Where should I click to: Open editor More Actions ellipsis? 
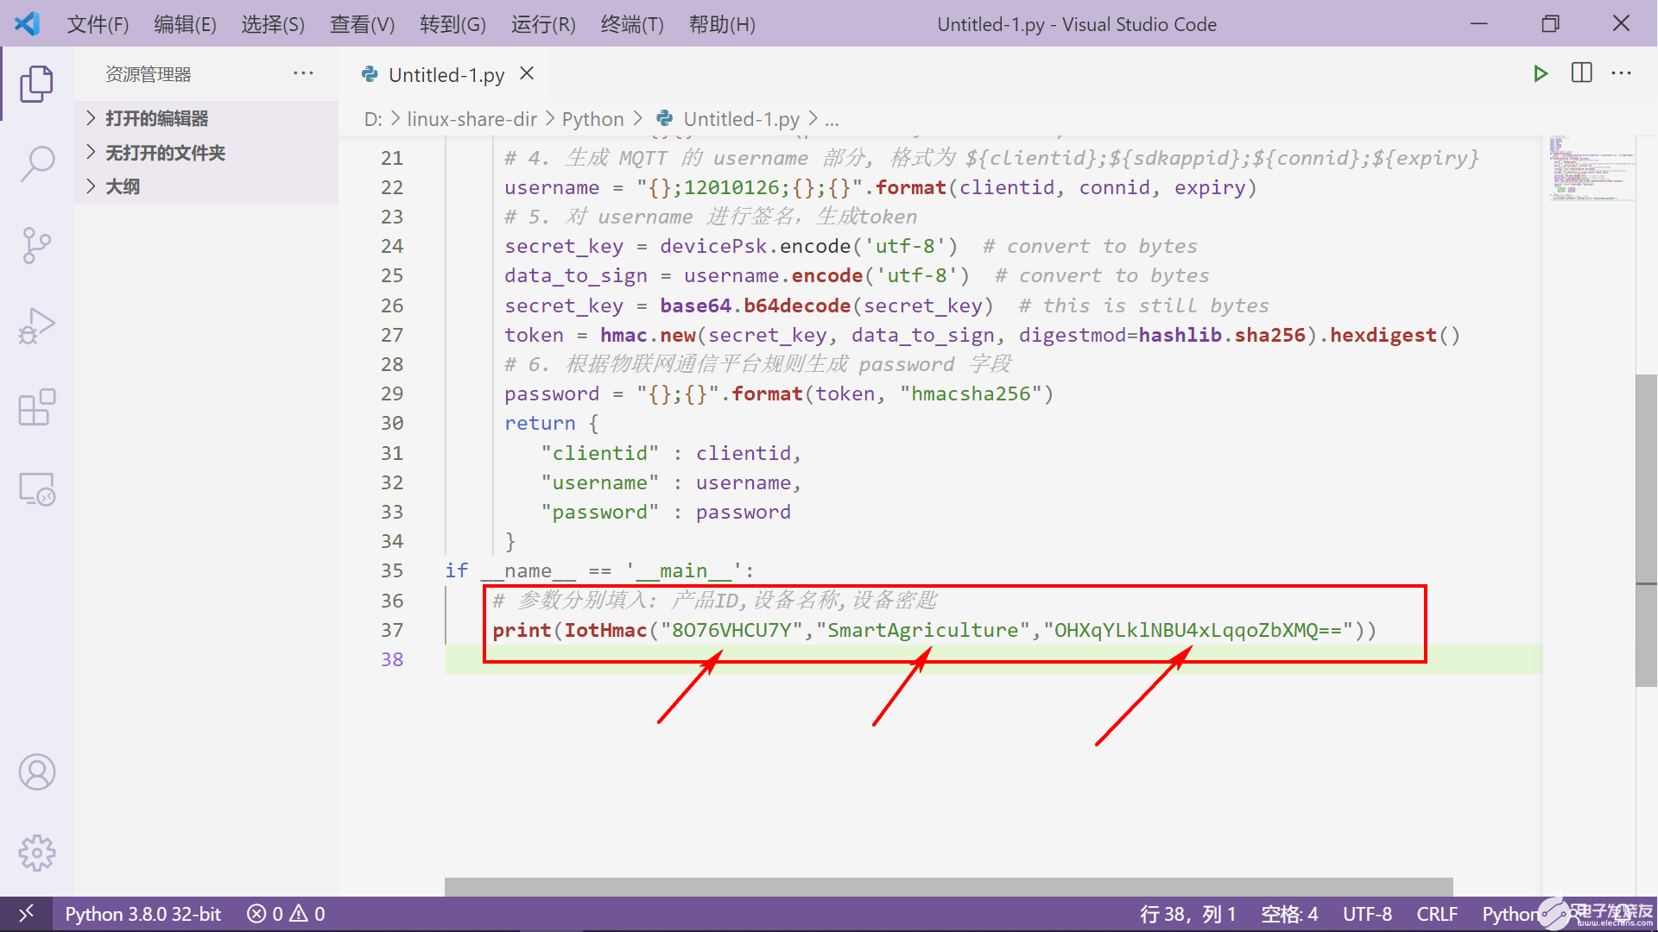click(x=1621, y=73)
